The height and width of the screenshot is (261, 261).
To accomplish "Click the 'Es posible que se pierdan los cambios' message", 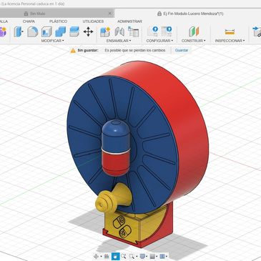I will point(135,50).
